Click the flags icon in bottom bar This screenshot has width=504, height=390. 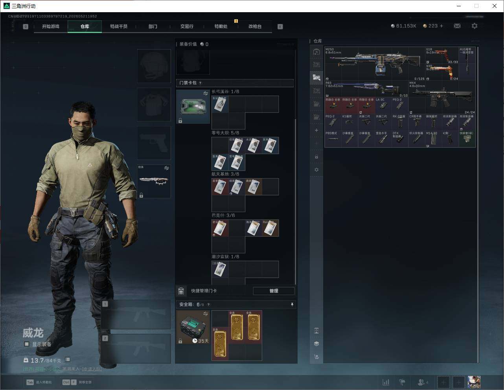[x=402, y=382]
